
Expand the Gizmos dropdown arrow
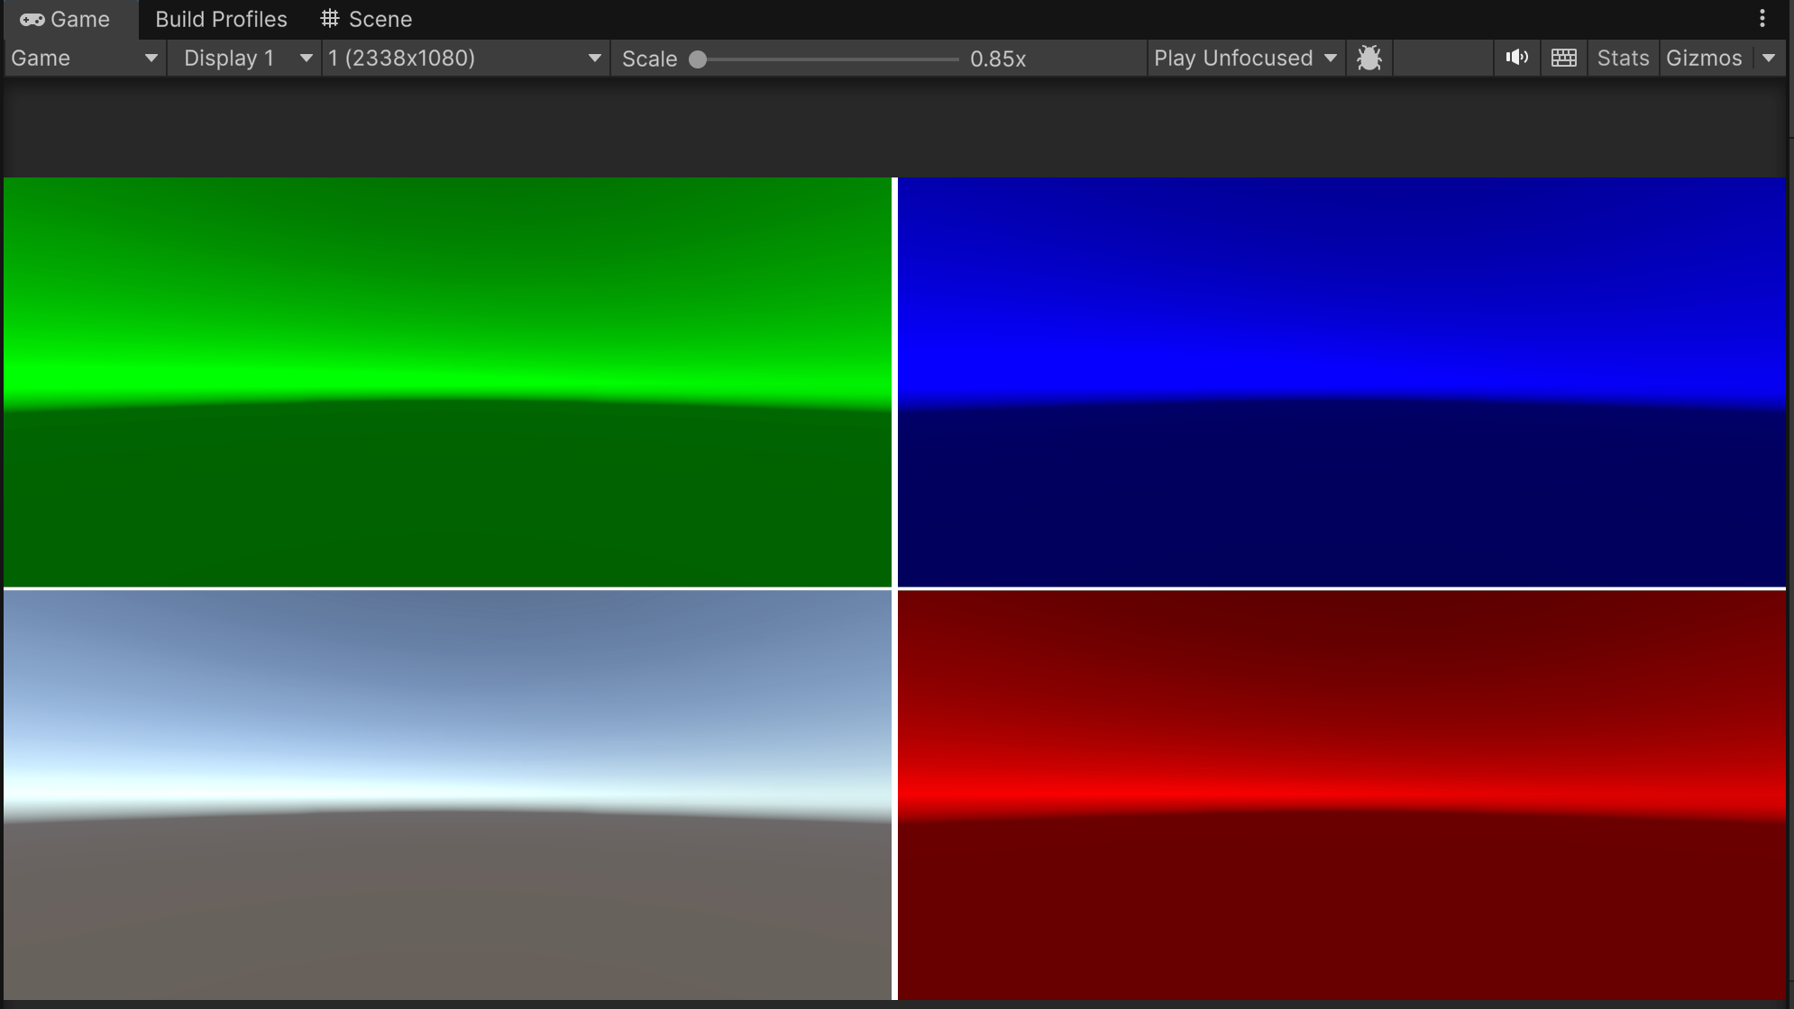[1769, 59]
